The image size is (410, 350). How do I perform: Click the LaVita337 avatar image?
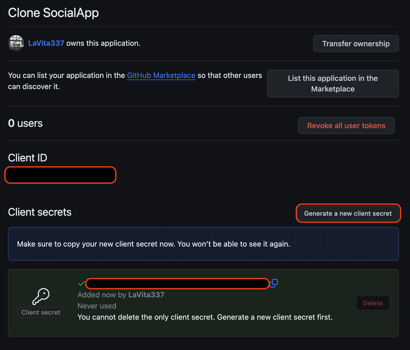click(16, 43)
